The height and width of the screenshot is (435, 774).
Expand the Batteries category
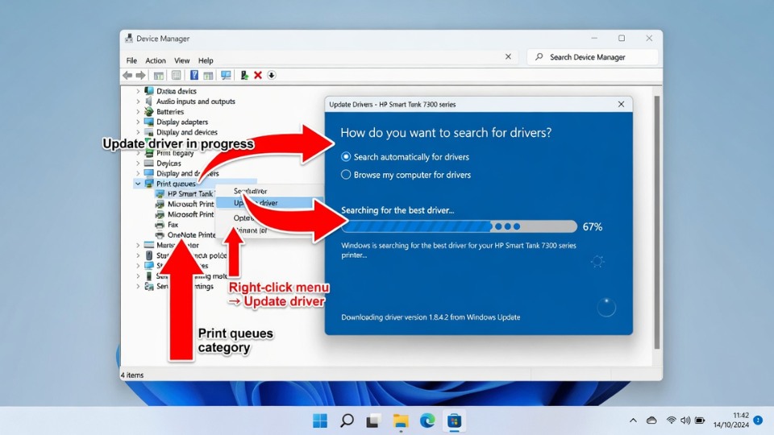click(x=138, y=111)
